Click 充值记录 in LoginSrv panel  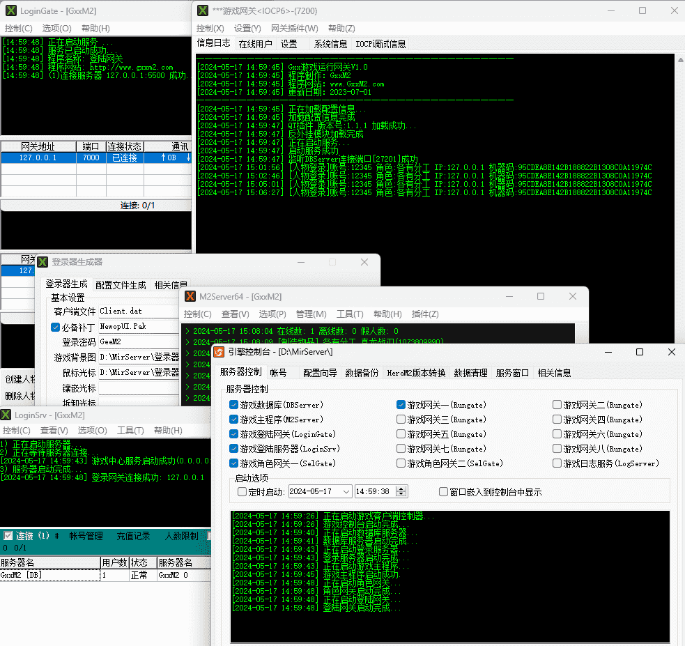point(133,536)
